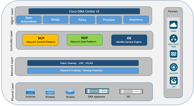Image resolution: width=194 pixels, height=106 pixels.
Task: Click the Mgmt. Layer label
Action: 12,16
